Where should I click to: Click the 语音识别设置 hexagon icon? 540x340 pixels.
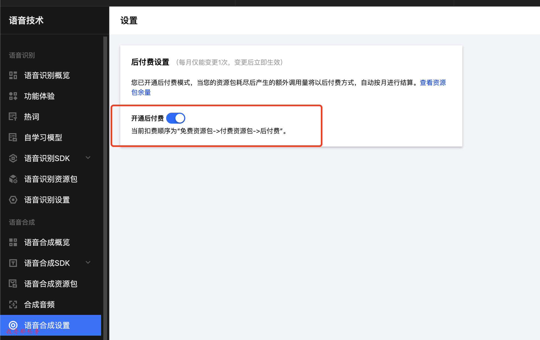tap(13, 200)
